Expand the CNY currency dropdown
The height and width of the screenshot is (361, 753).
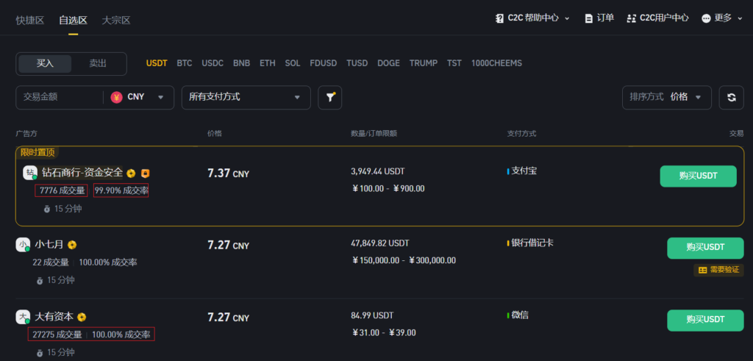tap(138, 97)
